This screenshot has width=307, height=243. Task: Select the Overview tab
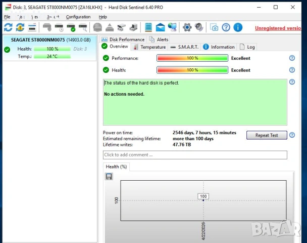tap(115, 47)
